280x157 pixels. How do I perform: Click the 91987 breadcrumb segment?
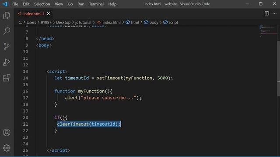(x=46, y=22)
